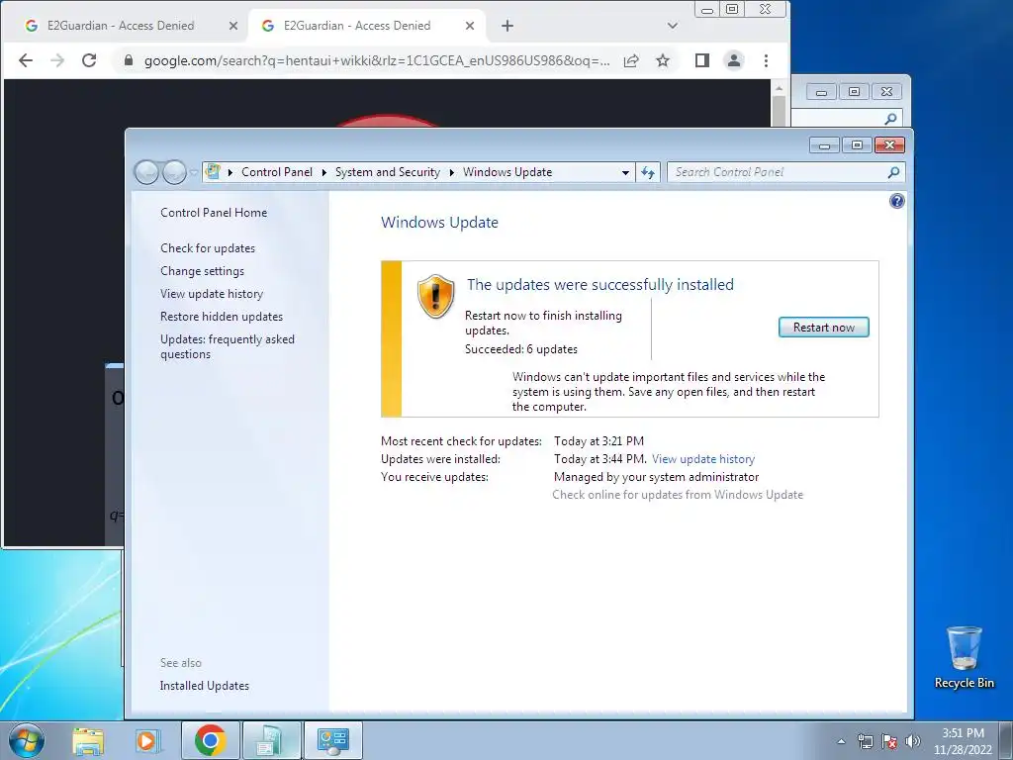Select Windows Update breadcrumb
This screenshot has width=1013, height=760.
[507, 172]
